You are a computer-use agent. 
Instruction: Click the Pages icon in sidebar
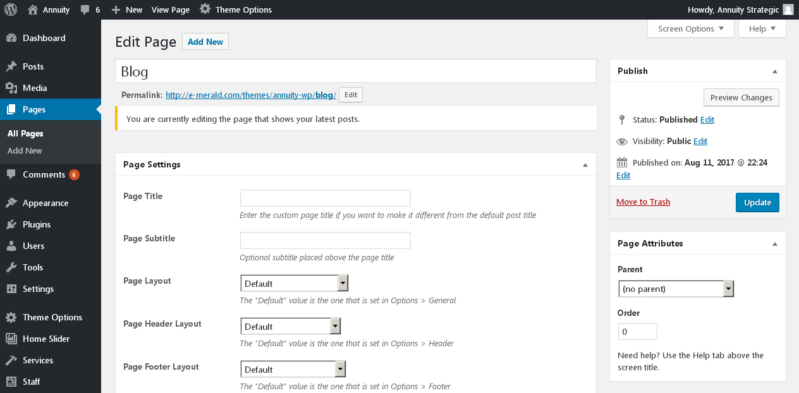pos(11,109)
